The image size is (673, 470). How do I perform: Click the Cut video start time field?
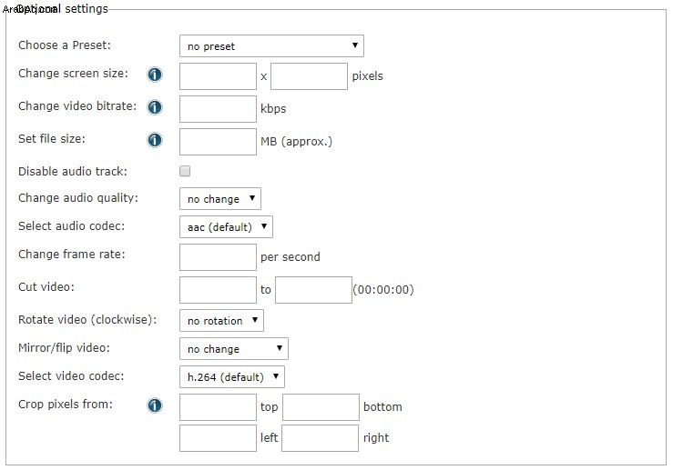click(x=218, y=290)
